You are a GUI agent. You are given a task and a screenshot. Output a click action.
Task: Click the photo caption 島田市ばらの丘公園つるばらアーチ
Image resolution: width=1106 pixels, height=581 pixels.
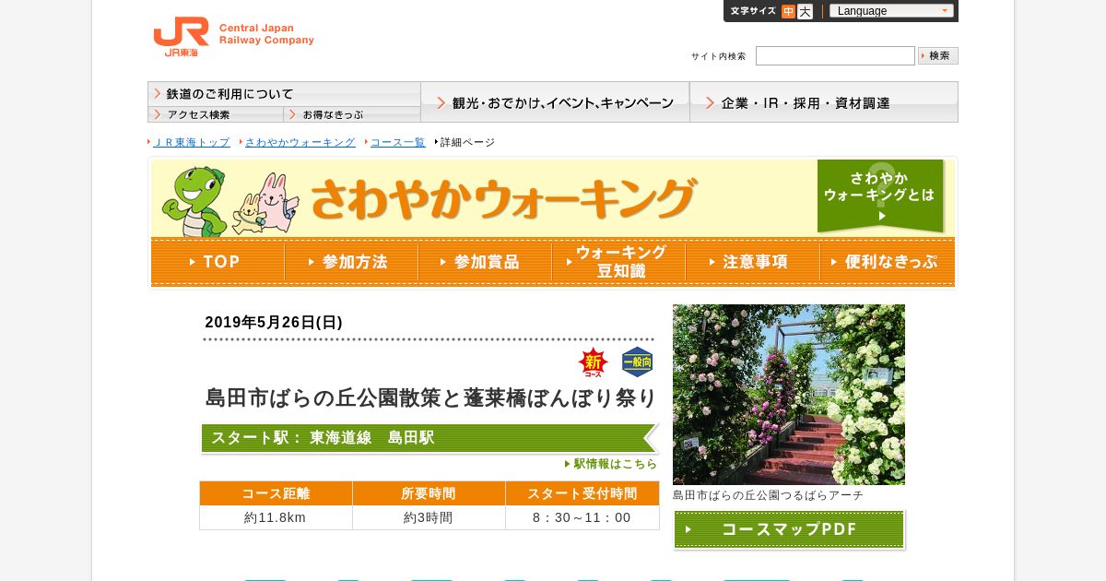coord(768,495)
